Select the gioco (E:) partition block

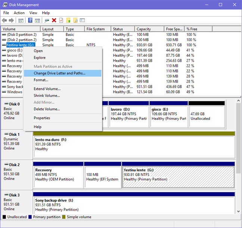click(x=169, y=114)
